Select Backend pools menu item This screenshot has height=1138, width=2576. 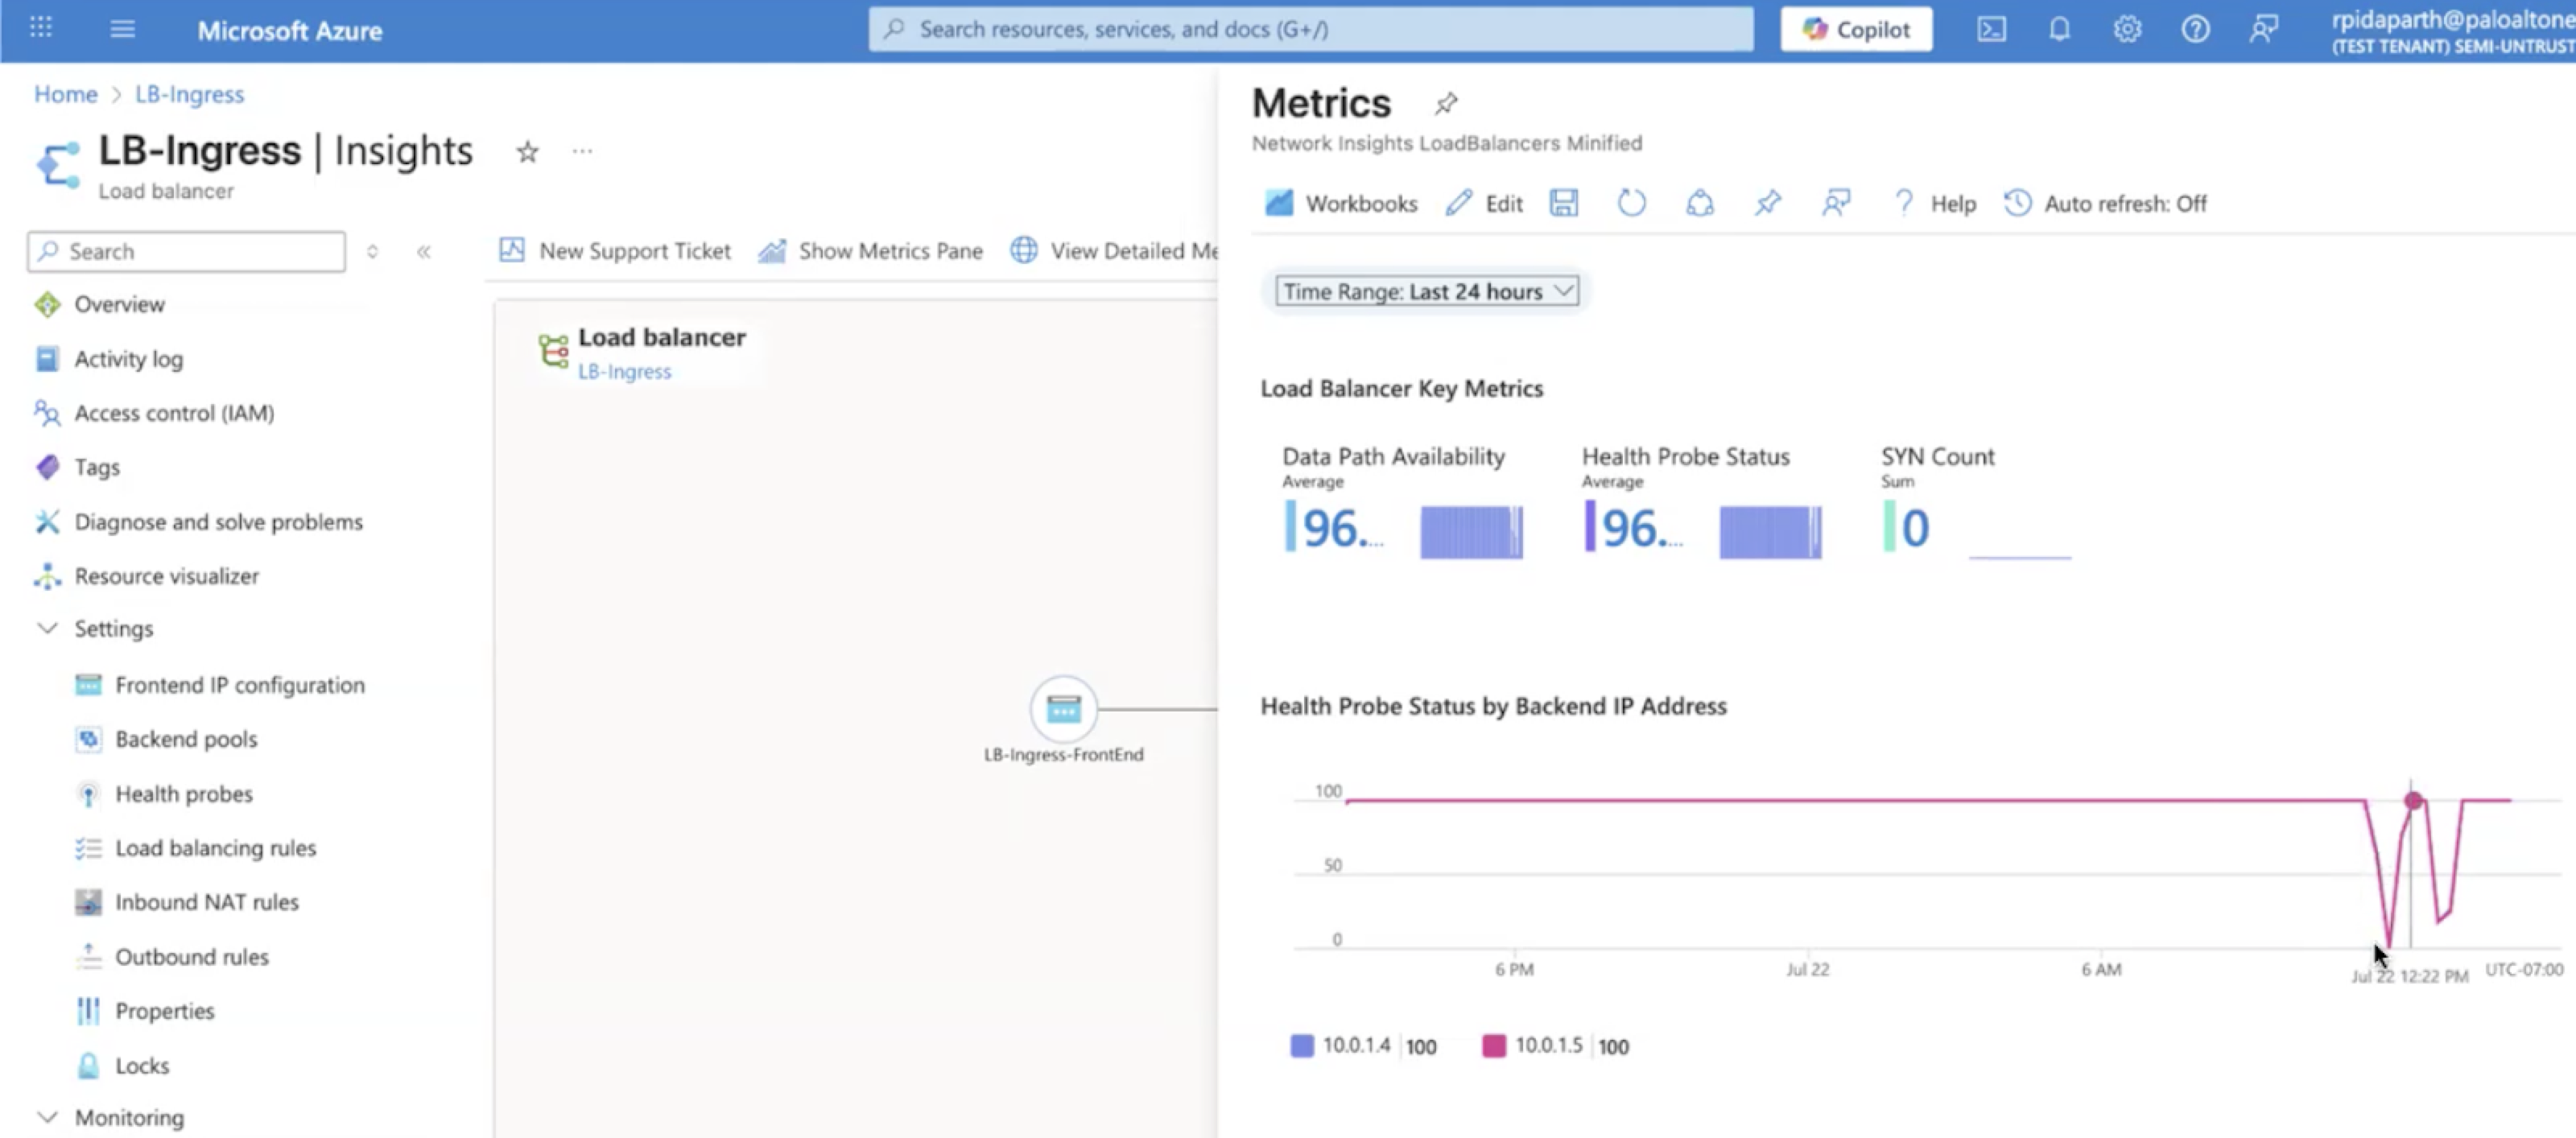(186, 739)
